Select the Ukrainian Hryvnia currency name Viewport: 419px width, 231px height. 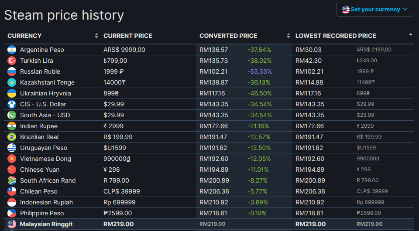pos(45,94)
